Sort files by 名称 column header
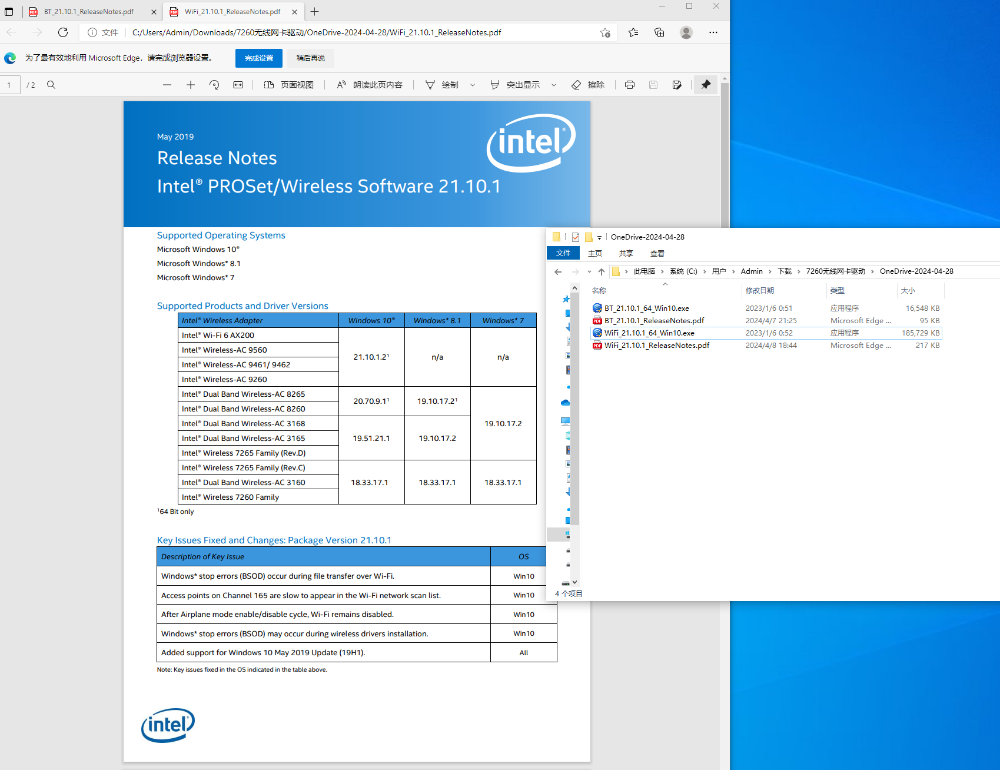The image size is (1000, 770). click(665, 291)
